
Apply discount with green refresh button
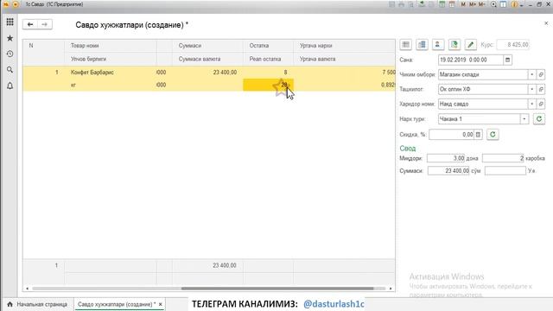[x=493, y=135]
